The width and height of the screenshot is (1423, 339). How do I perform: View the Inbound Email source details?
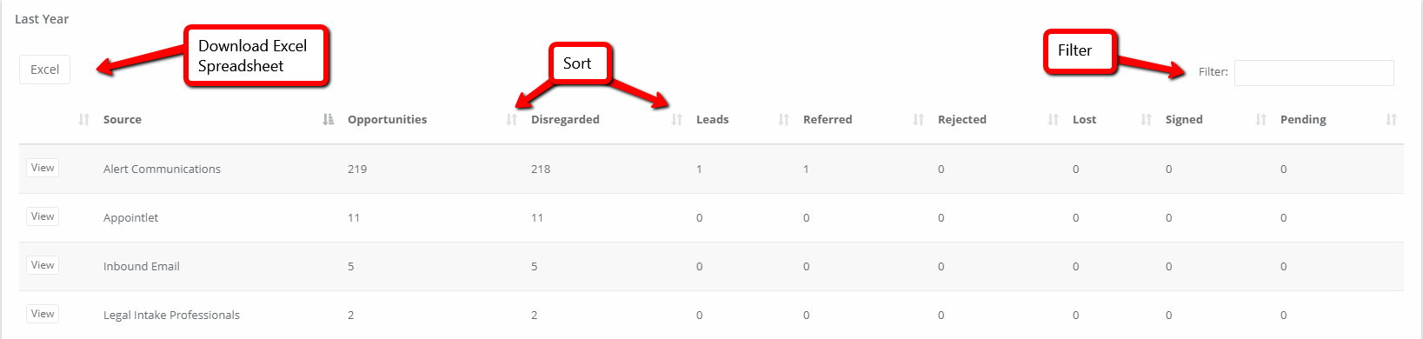[x=43, y=265]
